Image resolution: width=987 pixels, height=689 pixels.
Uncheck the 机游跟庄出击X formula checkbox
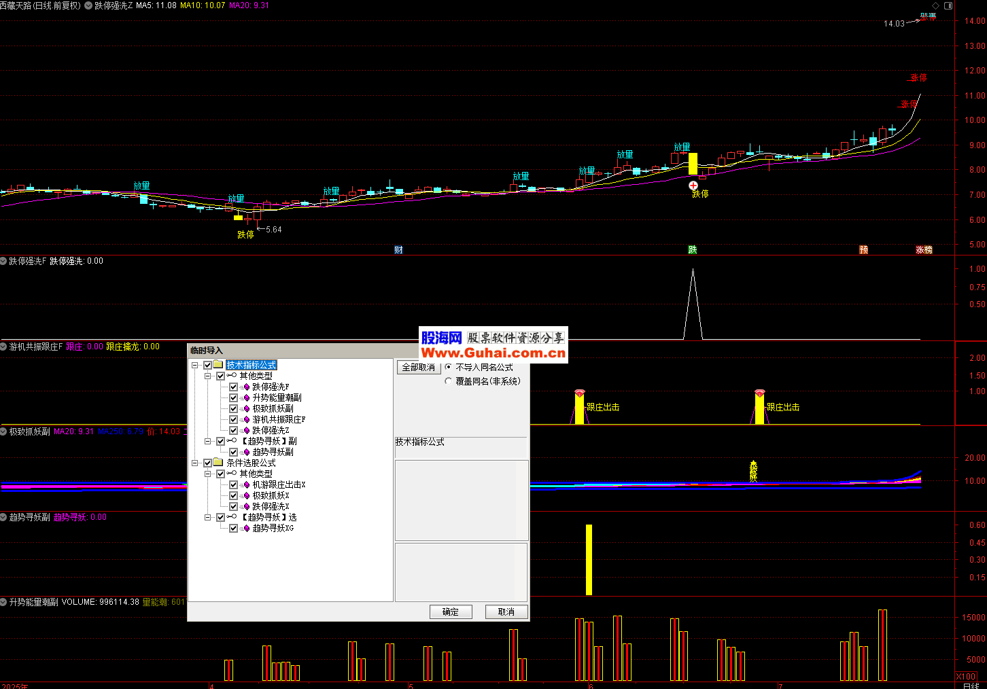[233, 484]
